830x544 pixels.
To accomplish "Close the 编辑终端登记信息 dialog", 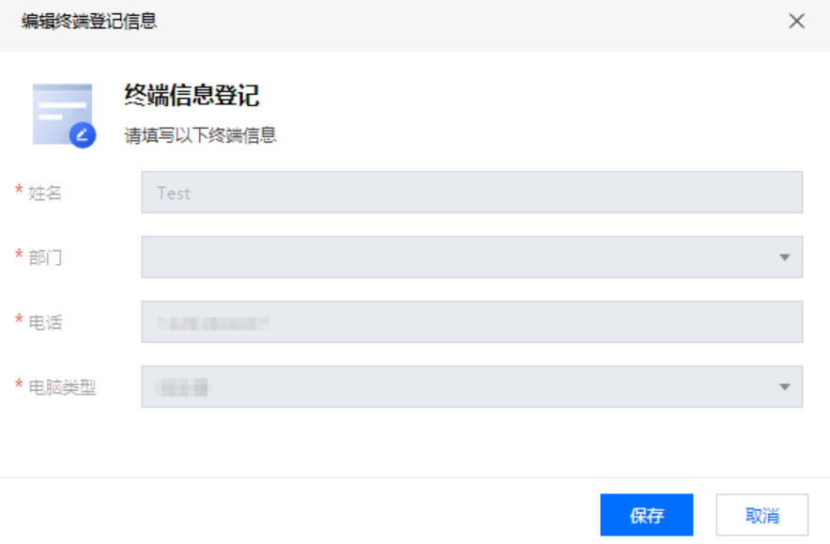I will pos(796,22).
